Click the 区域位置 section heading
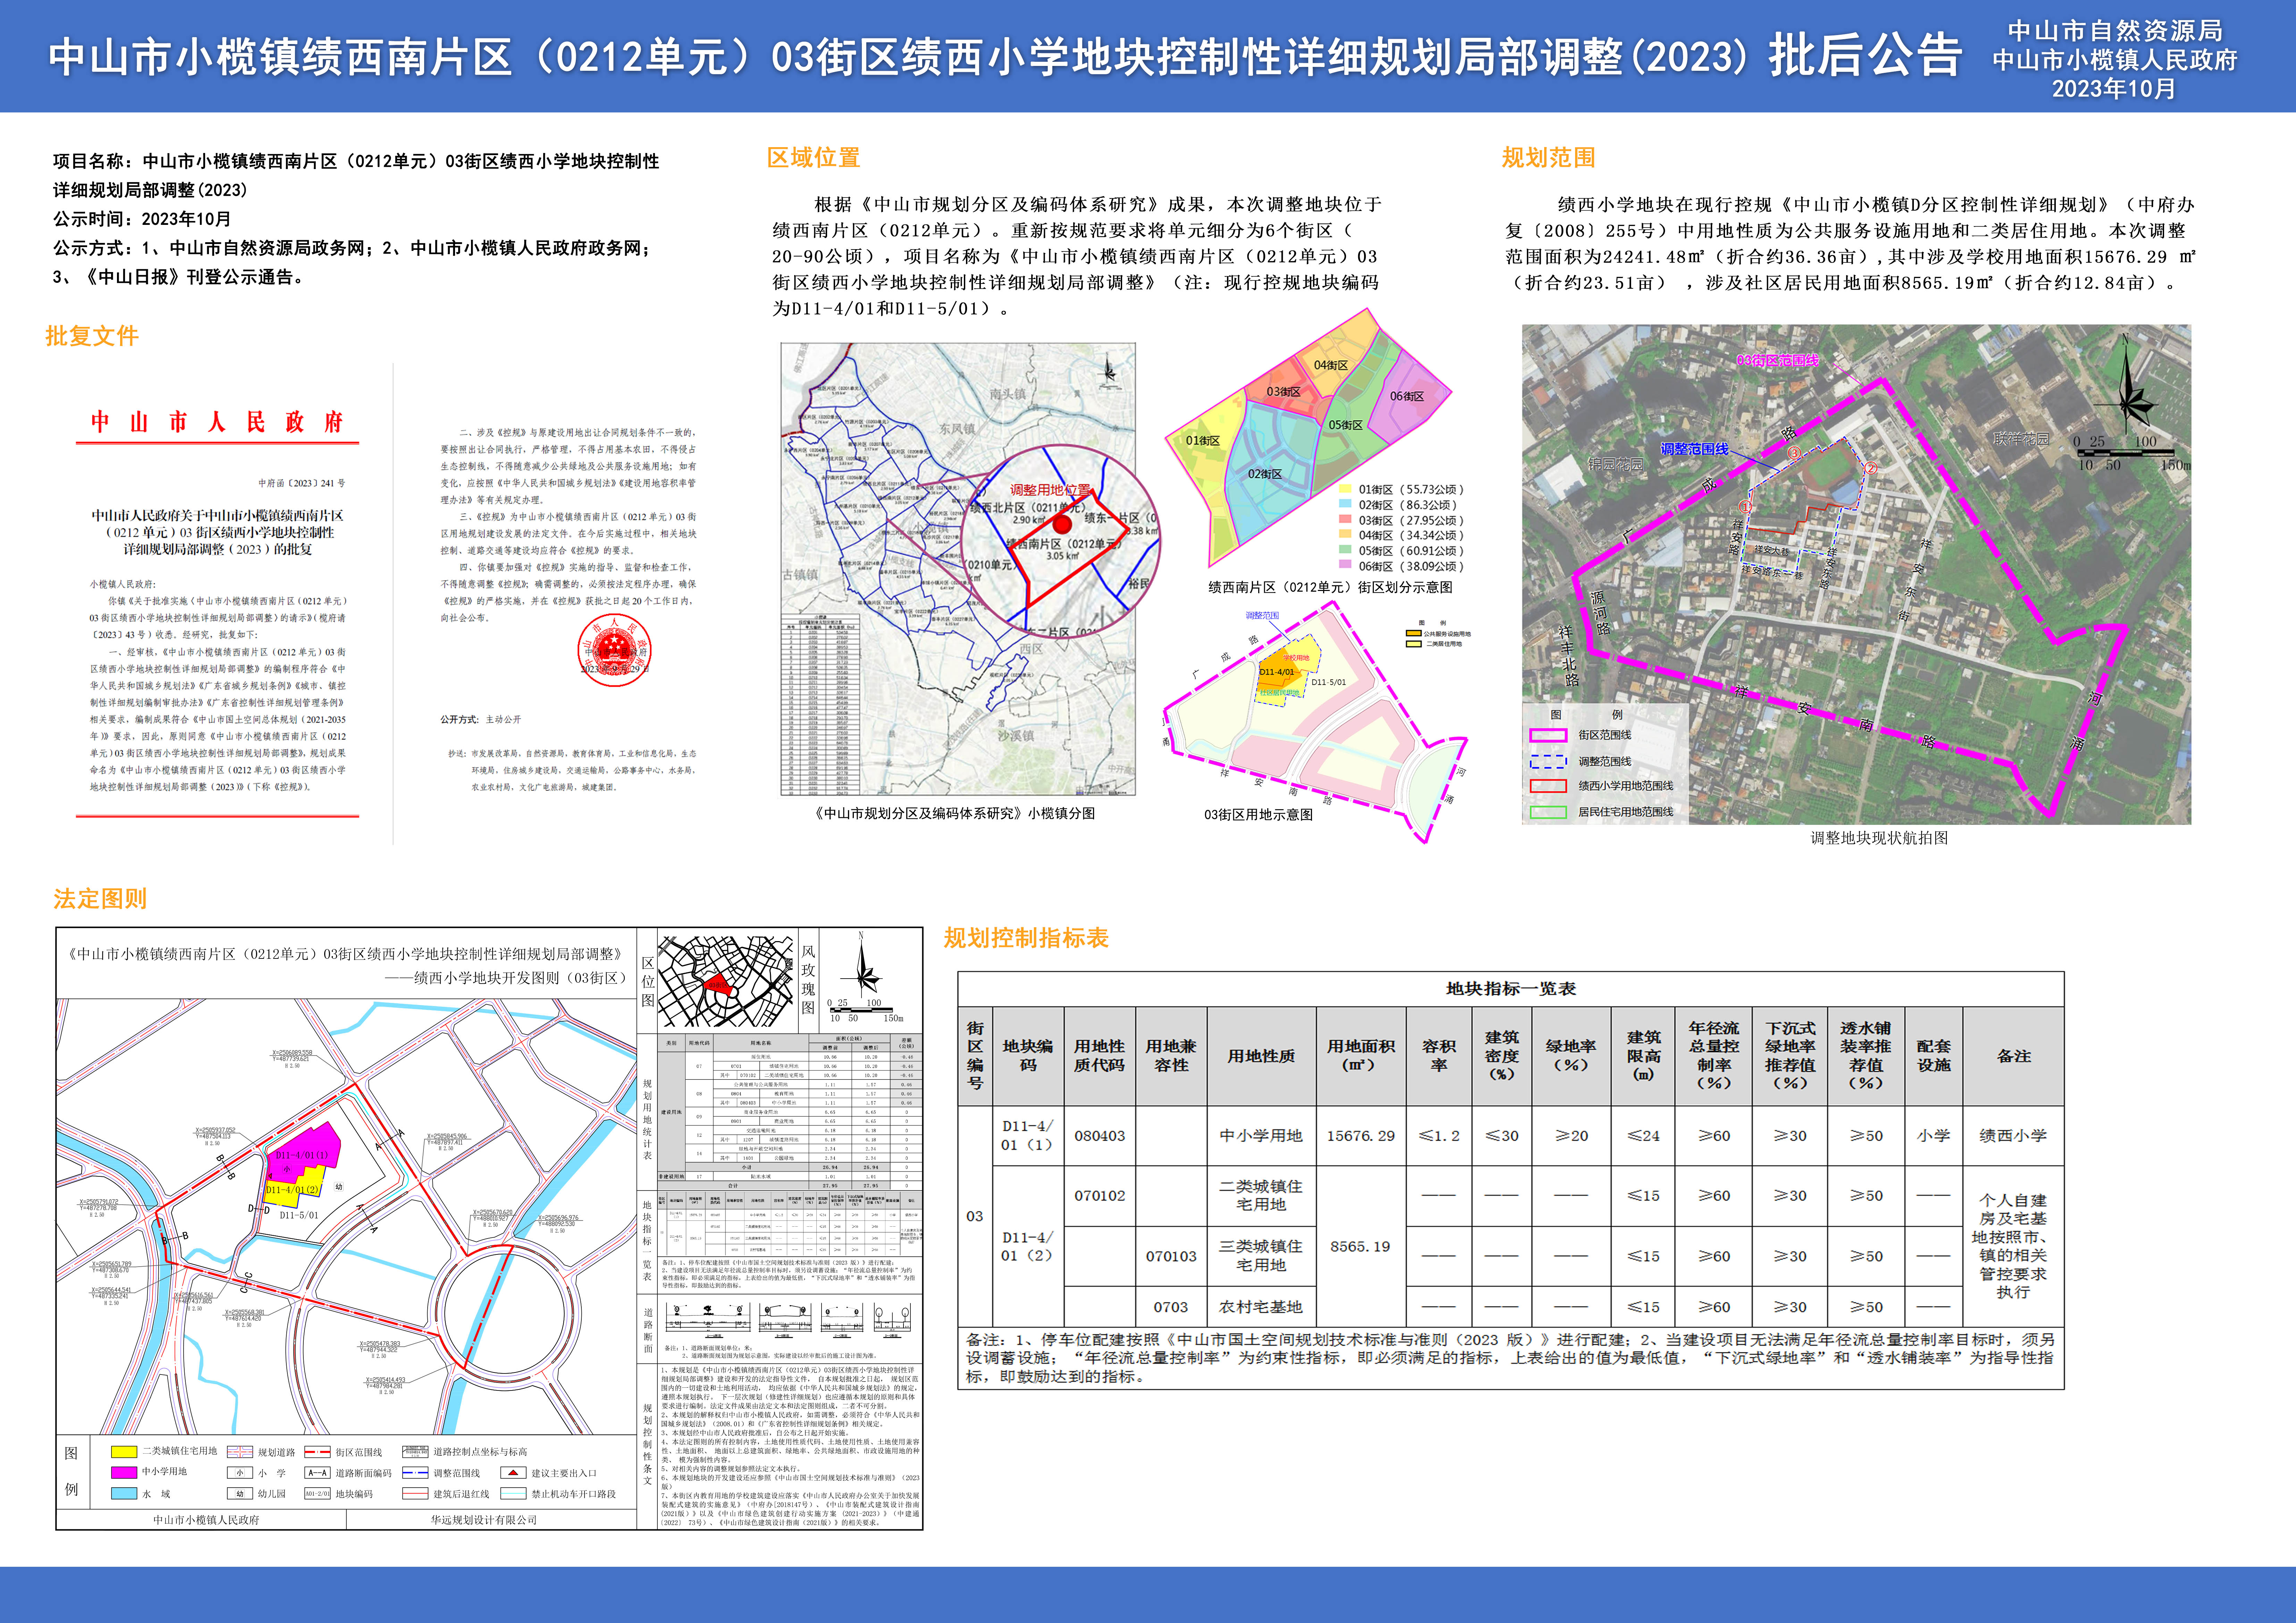 pyautogui.click(x=813, y=158)
